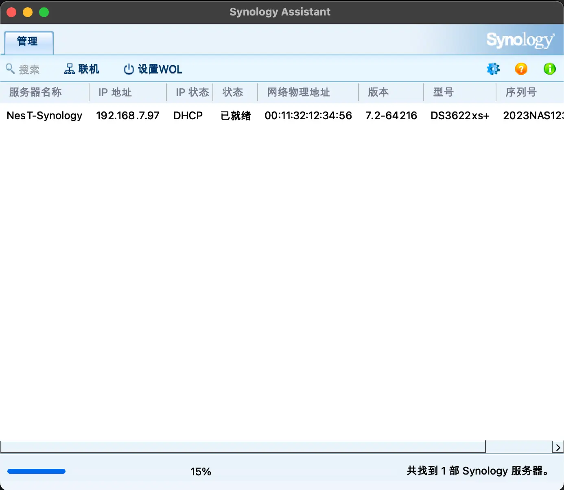Sort by 版本 column header

pos(391,92)
